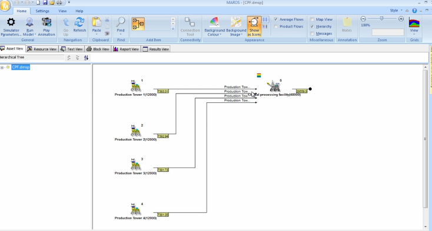432x231 pixels.
Task: Expand Find dropdown arrow
Action: click(121, 34)
